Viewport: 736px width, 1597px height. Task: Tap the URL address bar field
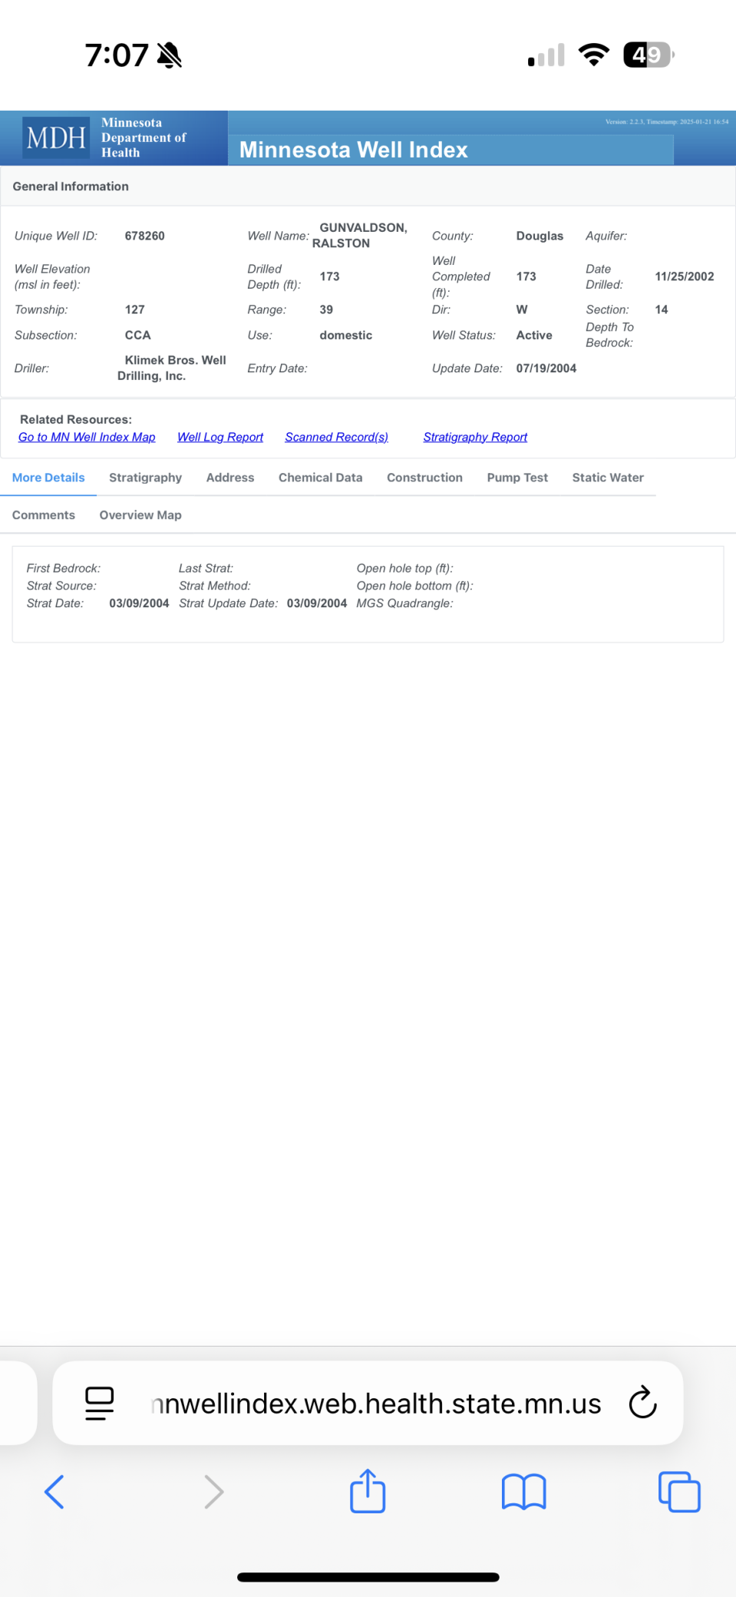point(376,1403)
